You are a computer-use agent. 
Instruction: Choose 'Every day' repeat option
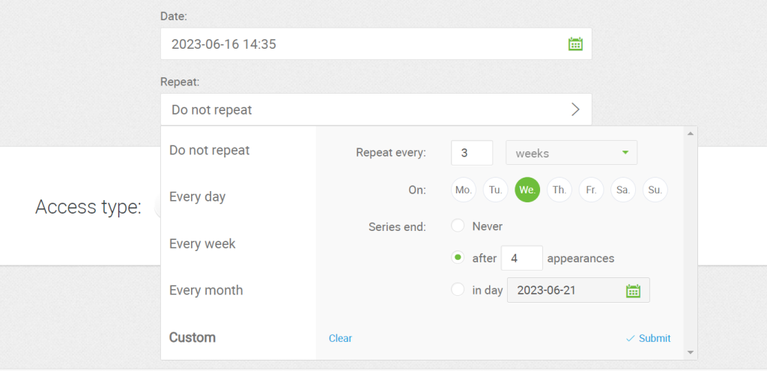coord(198,197)
